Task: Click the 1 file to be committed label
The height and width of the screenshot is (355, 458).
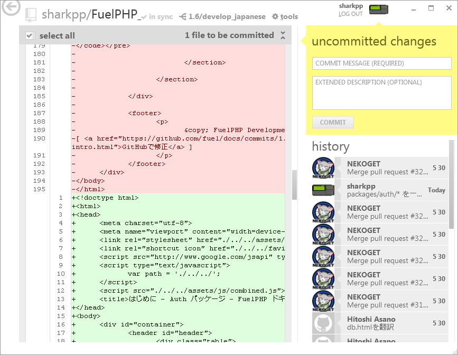Action: [229, 35]
